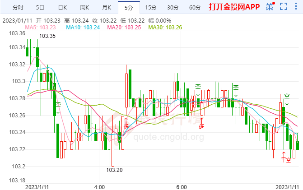Viewport: 303px width, 190px height.
Task: Click the 103.35 high price label
Action: coord(47,36)
